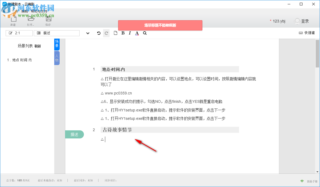320x187 pixels.
Task: Click 刷新 to refresh the scene list
Action: tap(38, 46)
